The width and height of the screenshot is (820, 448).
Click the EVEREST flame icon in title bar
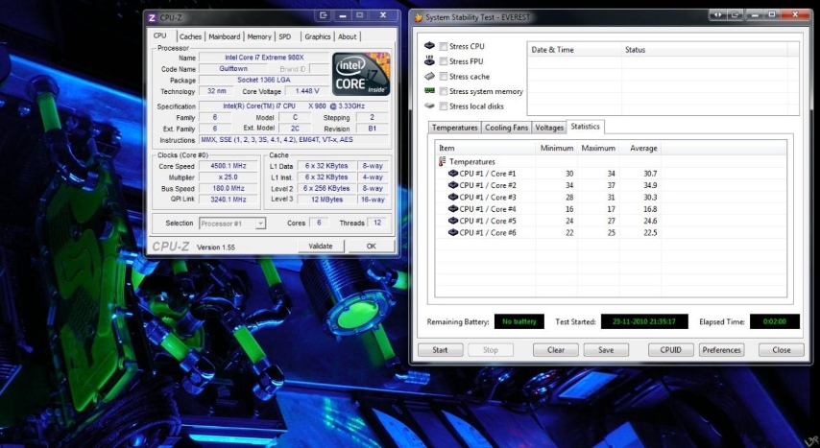(x=419, y=17)
